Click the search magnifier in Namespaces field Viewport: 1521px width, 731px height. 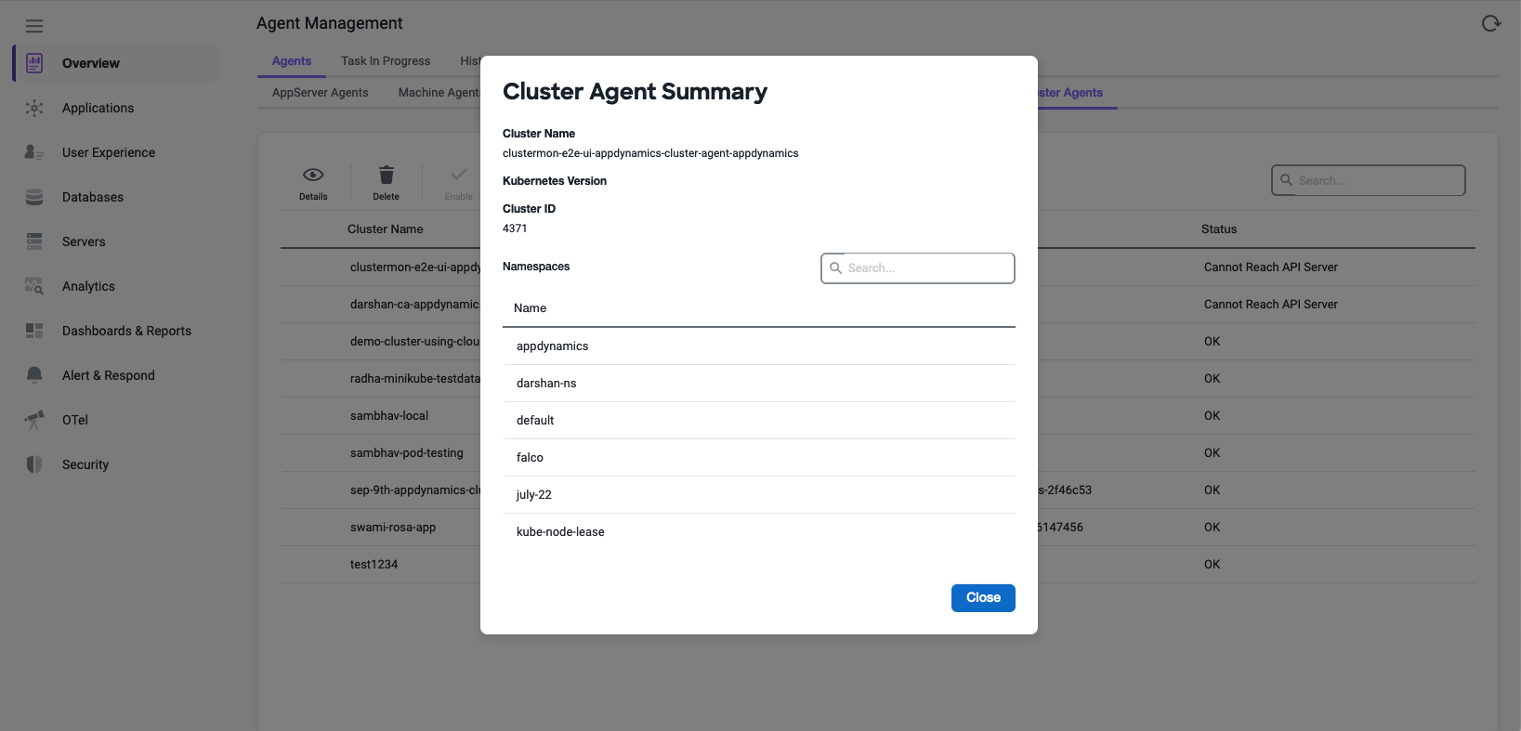836,268
